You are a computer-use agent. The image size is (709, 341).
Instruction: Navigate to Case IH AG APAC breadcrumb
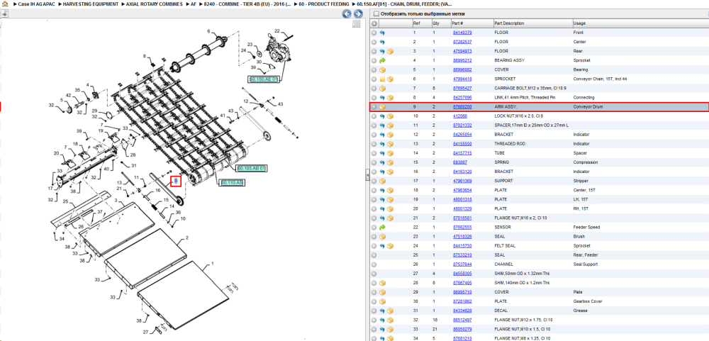[36, 4]
